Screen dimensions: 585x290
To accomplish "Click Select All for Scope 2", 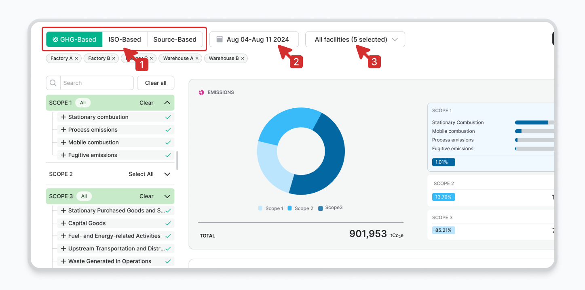I will click(141, 174).
